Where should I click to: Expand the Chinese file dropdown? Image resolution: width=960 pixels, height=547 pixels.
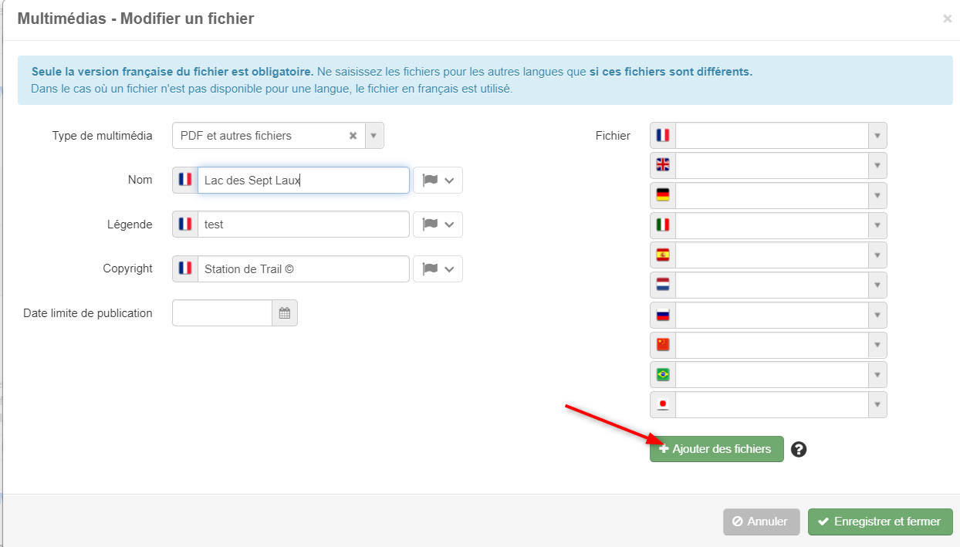(877, 345)
